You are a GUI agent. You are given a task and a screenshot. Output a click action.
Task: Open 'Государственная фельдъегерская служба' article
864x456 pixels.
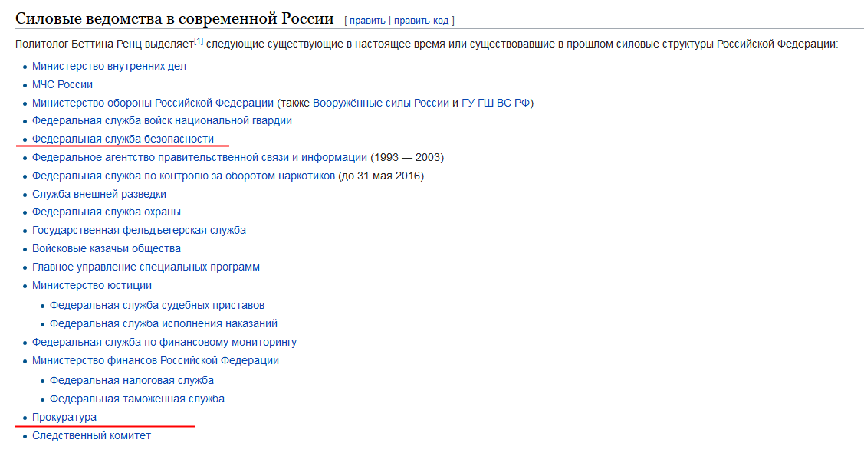pos(139,230)
